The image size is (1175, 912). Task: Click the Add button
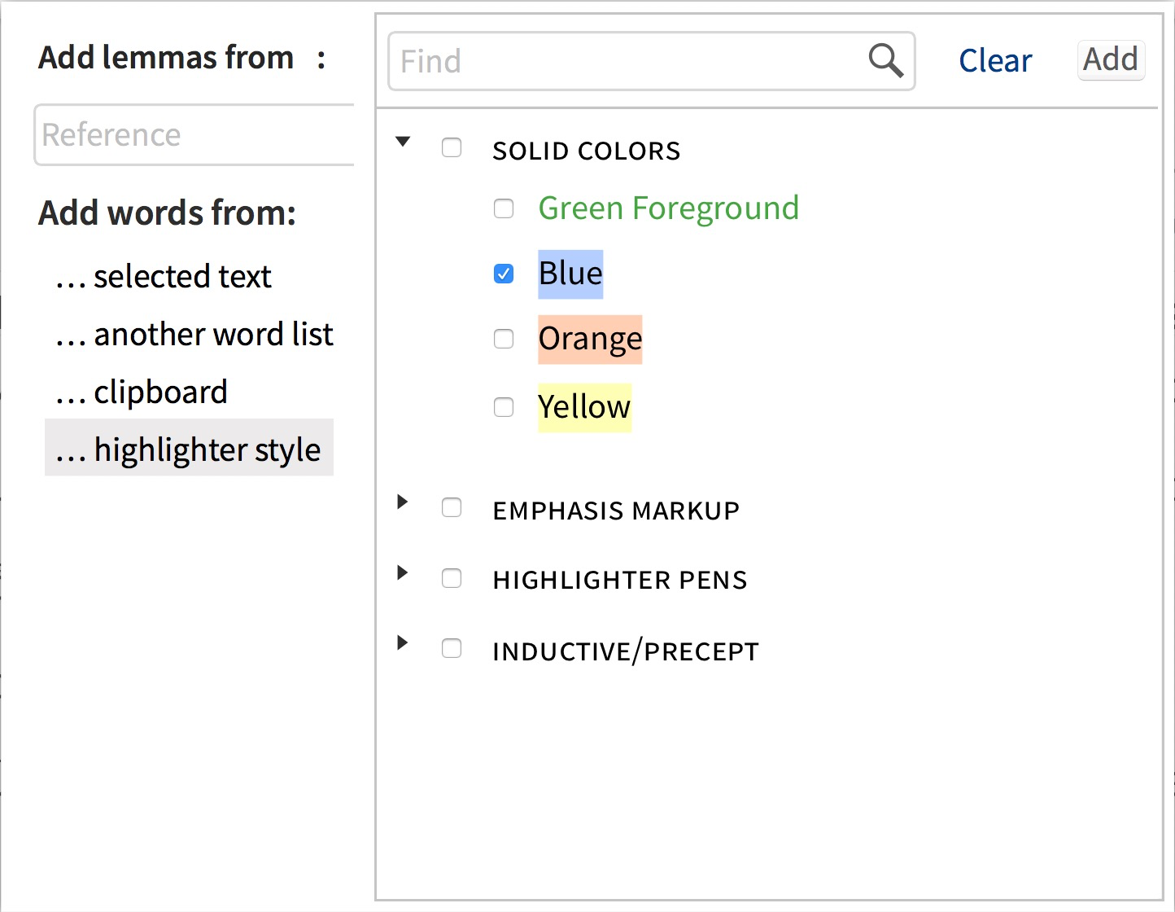(1111, 60)
